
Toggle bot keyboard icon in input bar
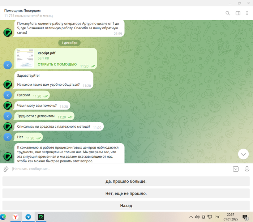[x=236, y=169]
